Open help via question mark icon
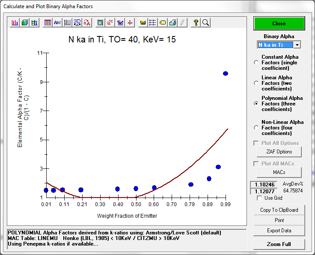 click(x=196, y=23)
